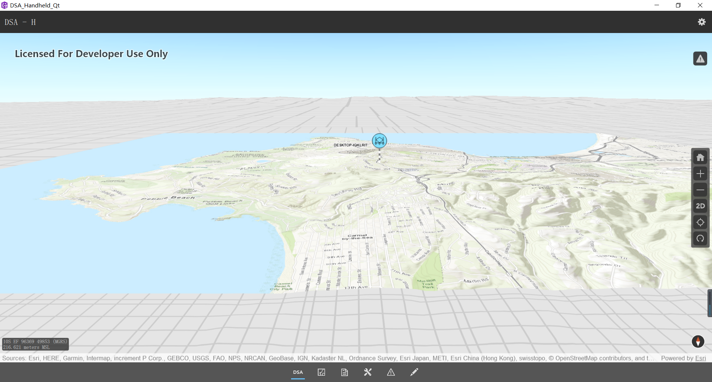This screenshot has width=712, height=382.
Task: Open the reports document tool
Action: pos(345,372)
